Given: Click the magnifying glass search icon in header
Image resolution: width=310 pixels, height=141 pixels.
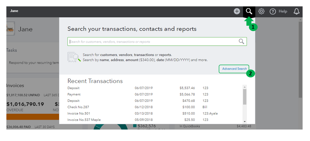Looking at the screenshot, I should coord(249,11).
